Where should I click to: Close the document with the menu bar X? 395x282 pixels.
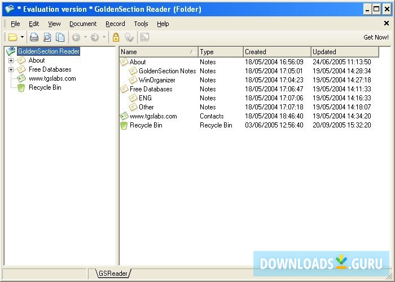pyautogui.click(x=387, y=23)
